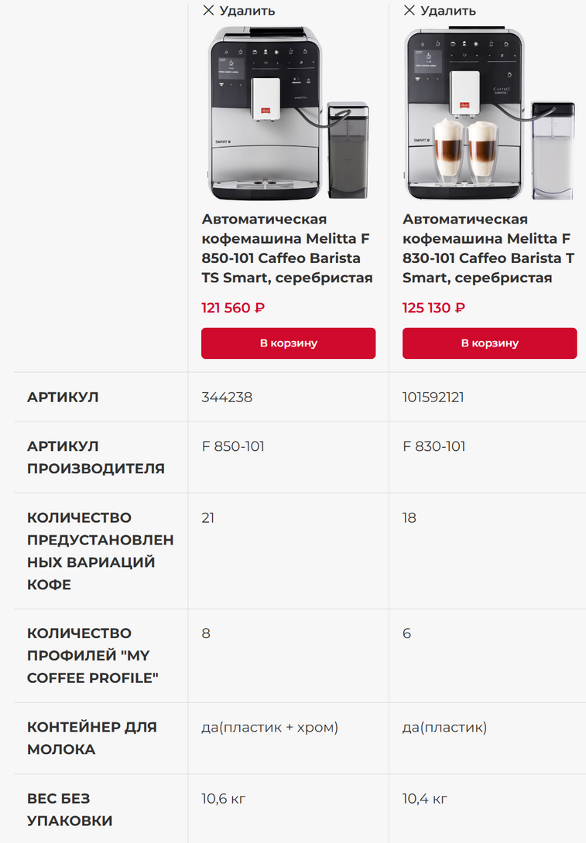The height and width of the screenshot is (843, 586).
Task: Click the "Удалить" text for Caffeo Barista TS Smart
Action: [247, 11]
